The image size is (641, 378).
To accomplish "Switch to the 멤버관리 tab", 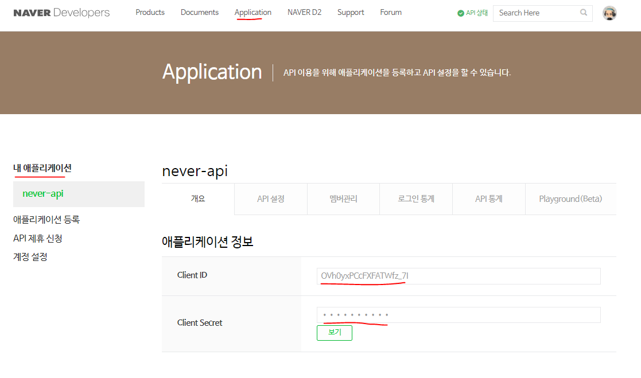I will [x=343, y=198].
